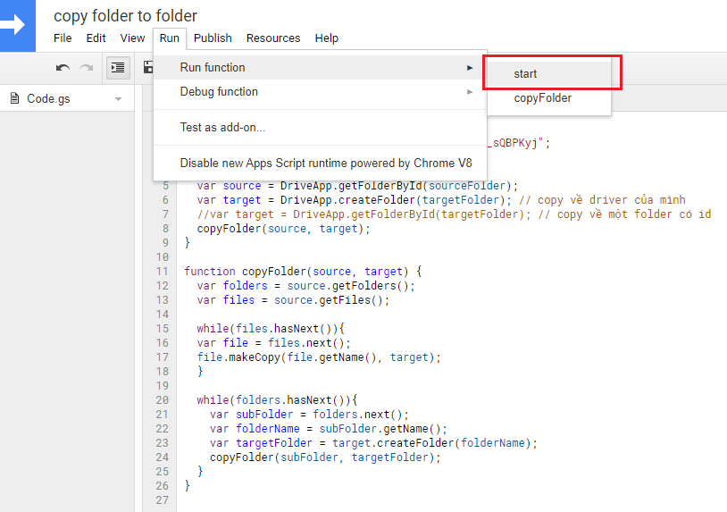The width and height of the screenshot is (727, 512).
Task: Select start in the Run function submenu
Action: tap(525, 74)
